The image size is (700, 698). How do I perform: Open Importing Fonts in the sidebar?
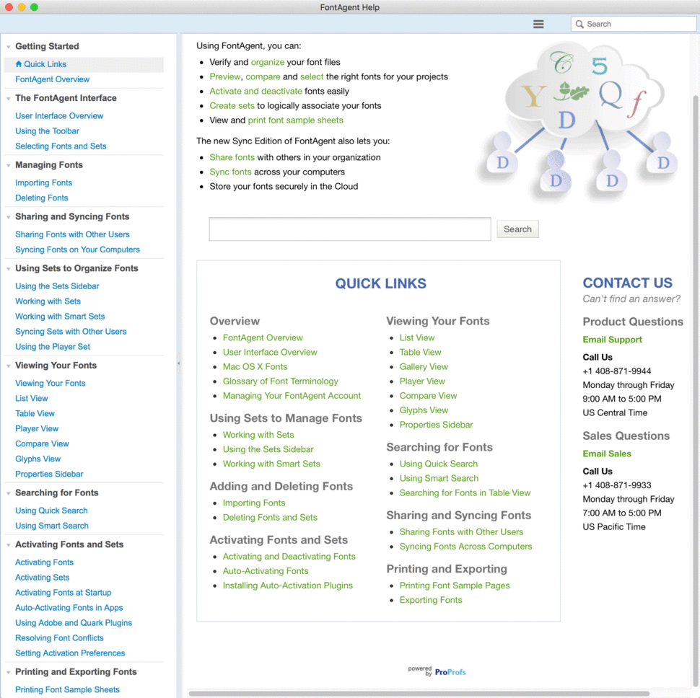point(43,183)
